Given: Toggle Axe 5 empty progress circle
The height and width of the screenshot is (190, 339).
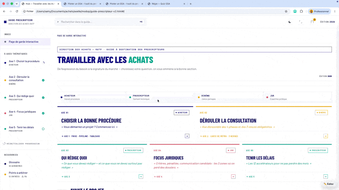Looking at the screenshot, I should coord(43,129).
